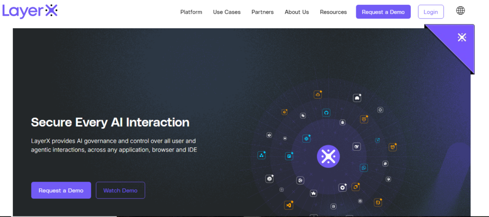Screen dimensions: 489x217
Task: Click Request a Demo below the headline
Action: pos(61,190)
